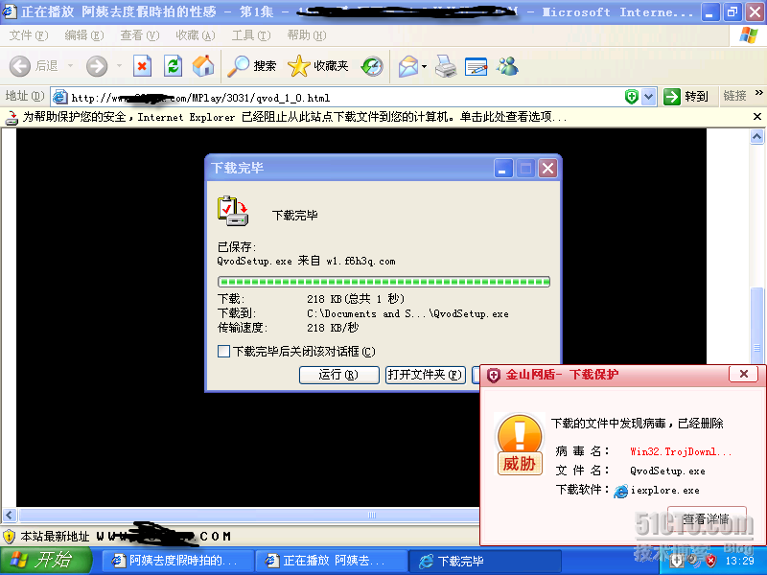Open the Messenger people icon
Image resolution: width=767 pixels, height=575 pixels.
pyautogui.click(x=507, y=66)
